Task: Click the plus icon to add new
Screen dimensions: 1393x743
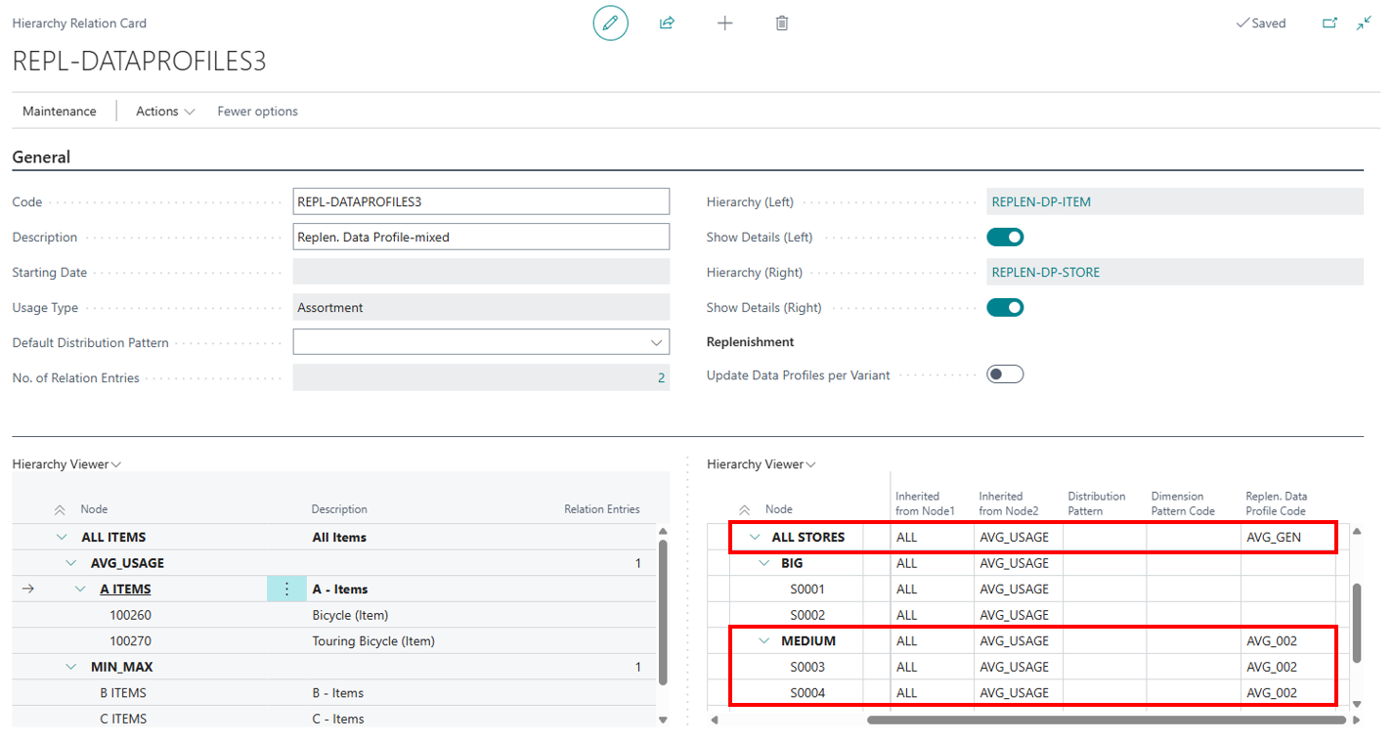Action: point(724,22)
